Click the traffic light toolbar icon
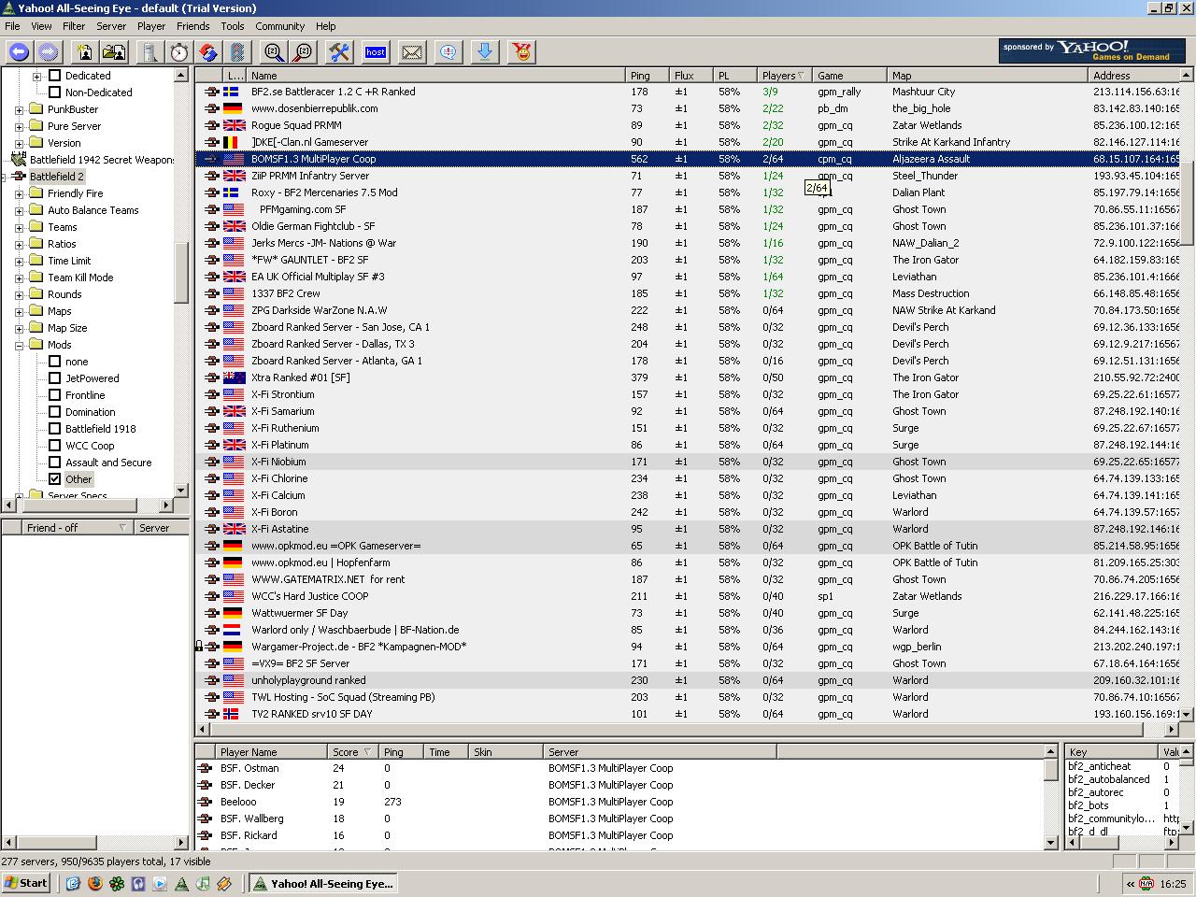 [x=237, y=52]
